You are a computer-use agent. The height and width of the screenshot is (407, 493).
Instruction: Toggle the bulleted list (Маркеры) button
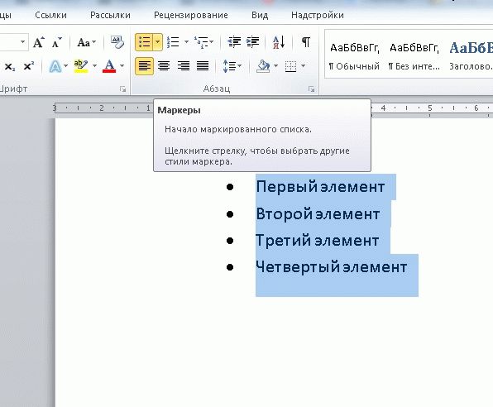tap(144, 42)
